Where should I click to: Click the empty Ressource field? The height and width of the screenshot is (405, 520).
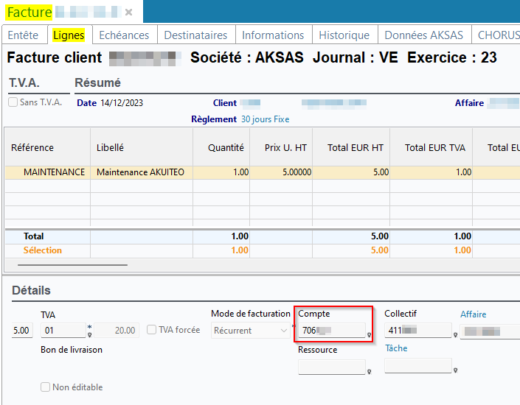point(332,367)
